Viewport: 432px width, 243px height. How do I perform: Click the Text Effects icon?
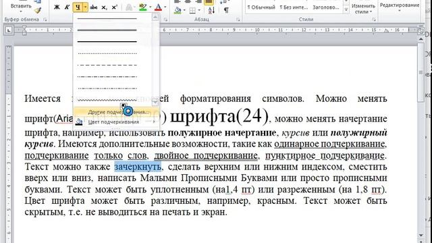[x=129, y=7]
